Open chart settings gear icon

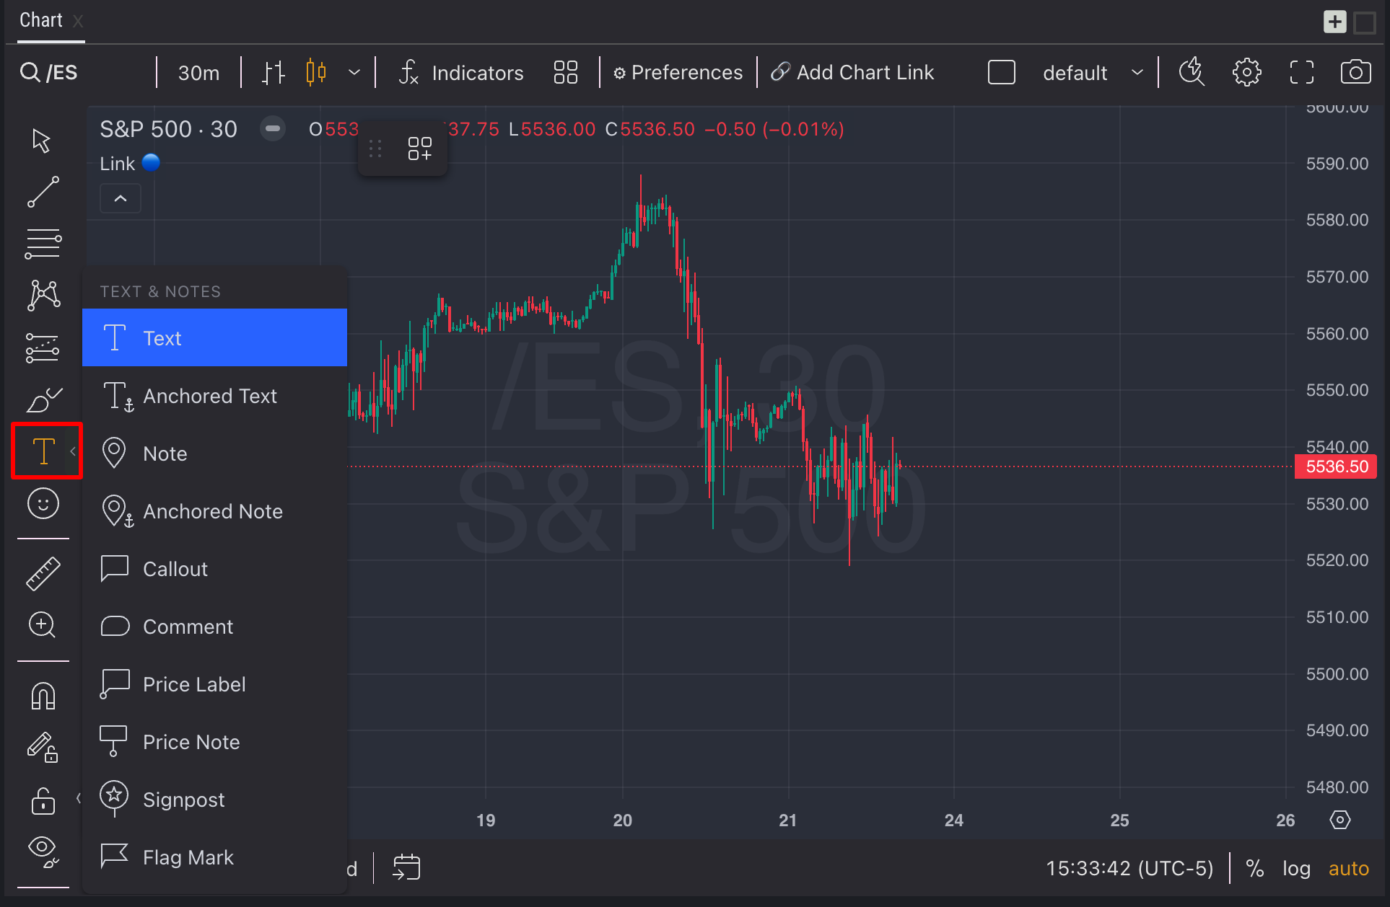(1246, 73)
